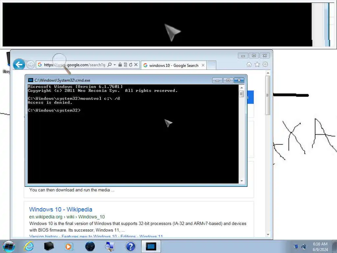
Task: Click the browser page scrollbar up arrow
Action: (268, 73)
